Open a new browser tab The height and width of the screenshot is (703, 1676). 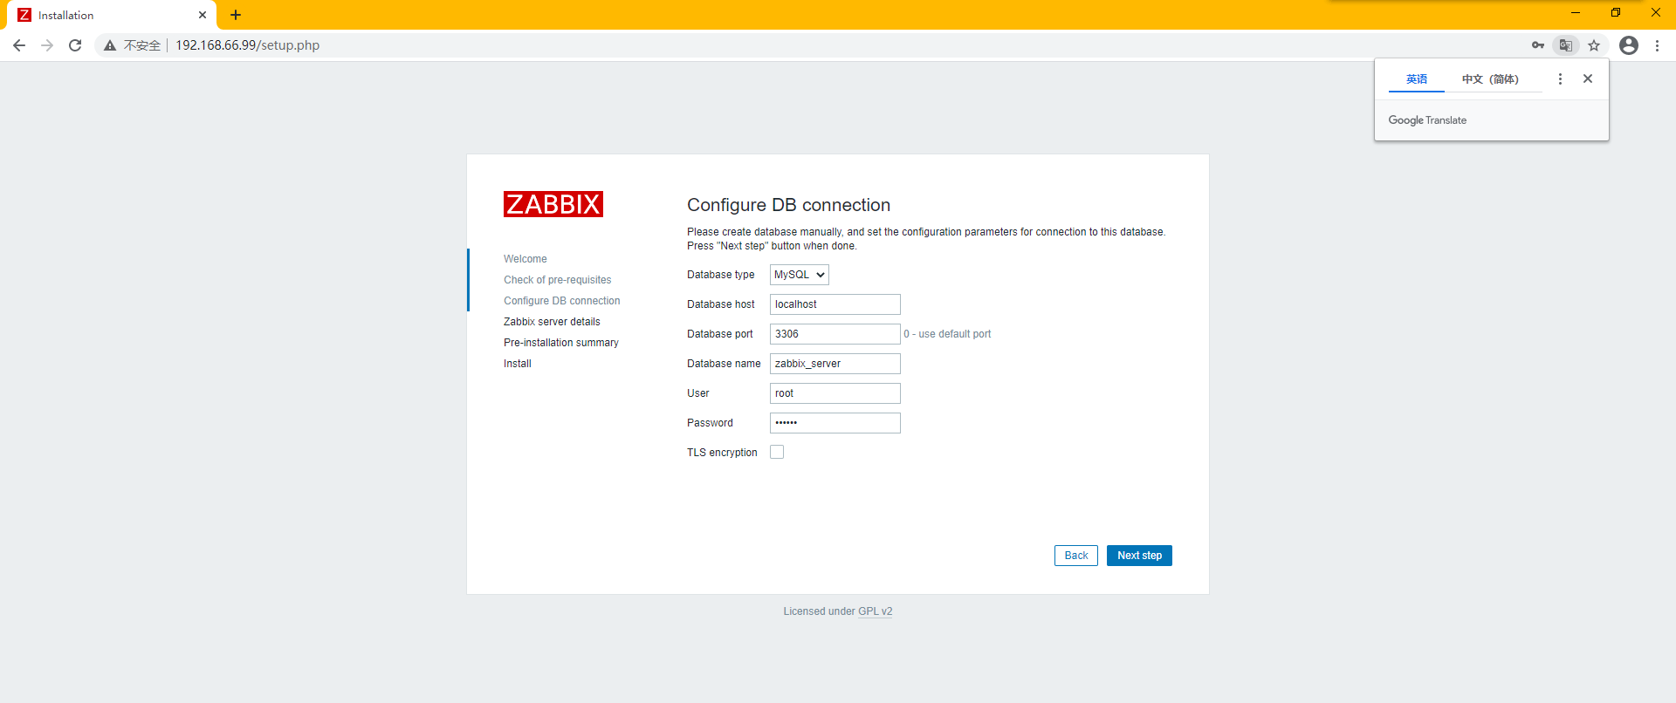point(236,15)
